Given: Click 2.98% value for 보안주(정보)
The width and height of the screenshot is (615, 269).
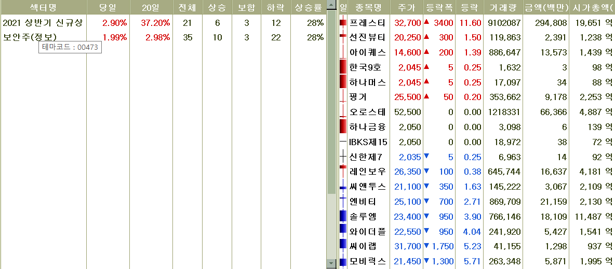Looking at the screenshot, I should (157, 38).
